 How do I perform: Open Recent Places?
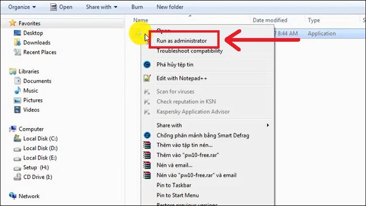[40, 52]
